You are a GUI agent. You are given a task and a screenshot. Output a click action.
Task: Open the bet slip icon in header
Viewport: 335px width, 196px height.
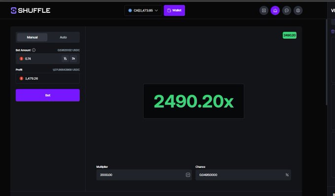[264, 10]
